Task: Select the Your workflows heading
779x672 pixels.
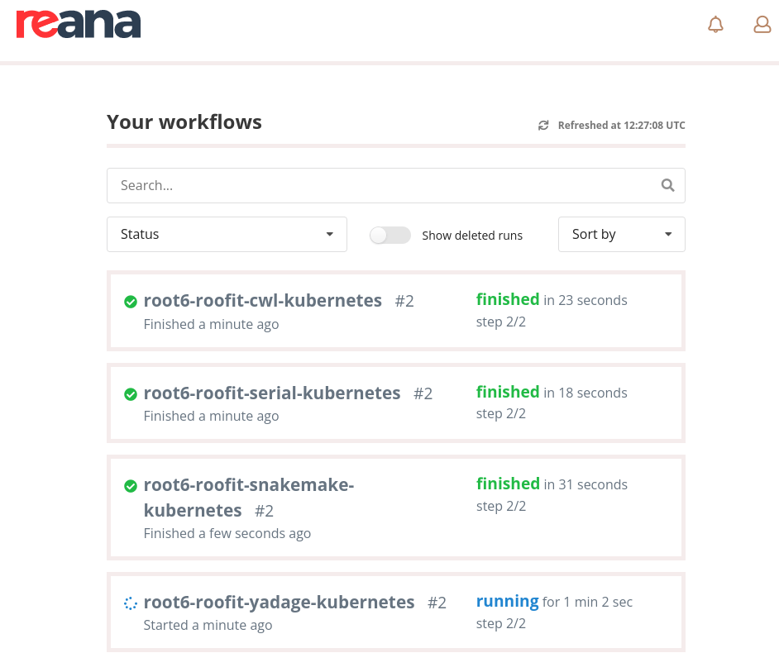Action: (184, 122)
